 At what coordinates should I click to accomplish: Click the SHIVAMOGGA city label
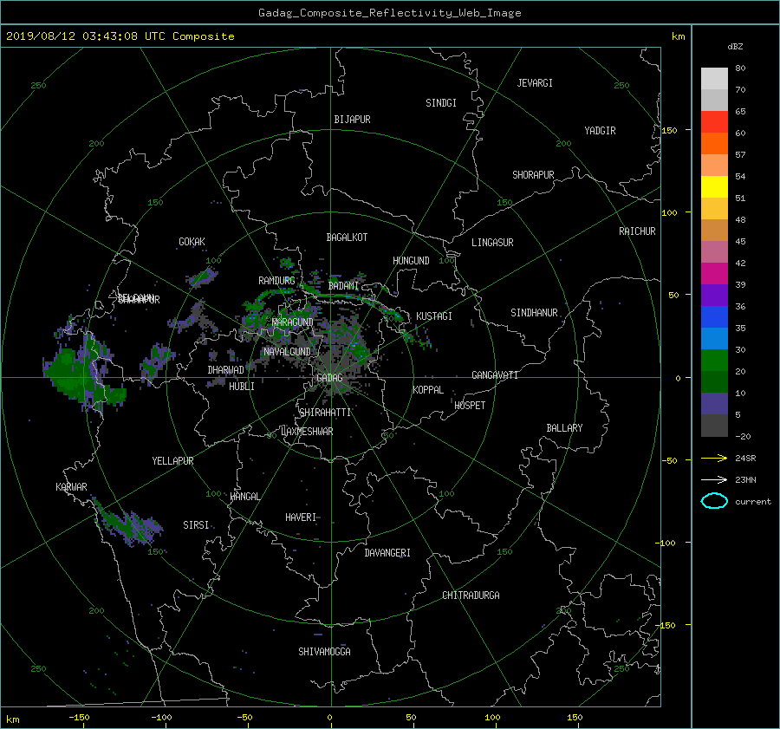click(x=324, y=652)
